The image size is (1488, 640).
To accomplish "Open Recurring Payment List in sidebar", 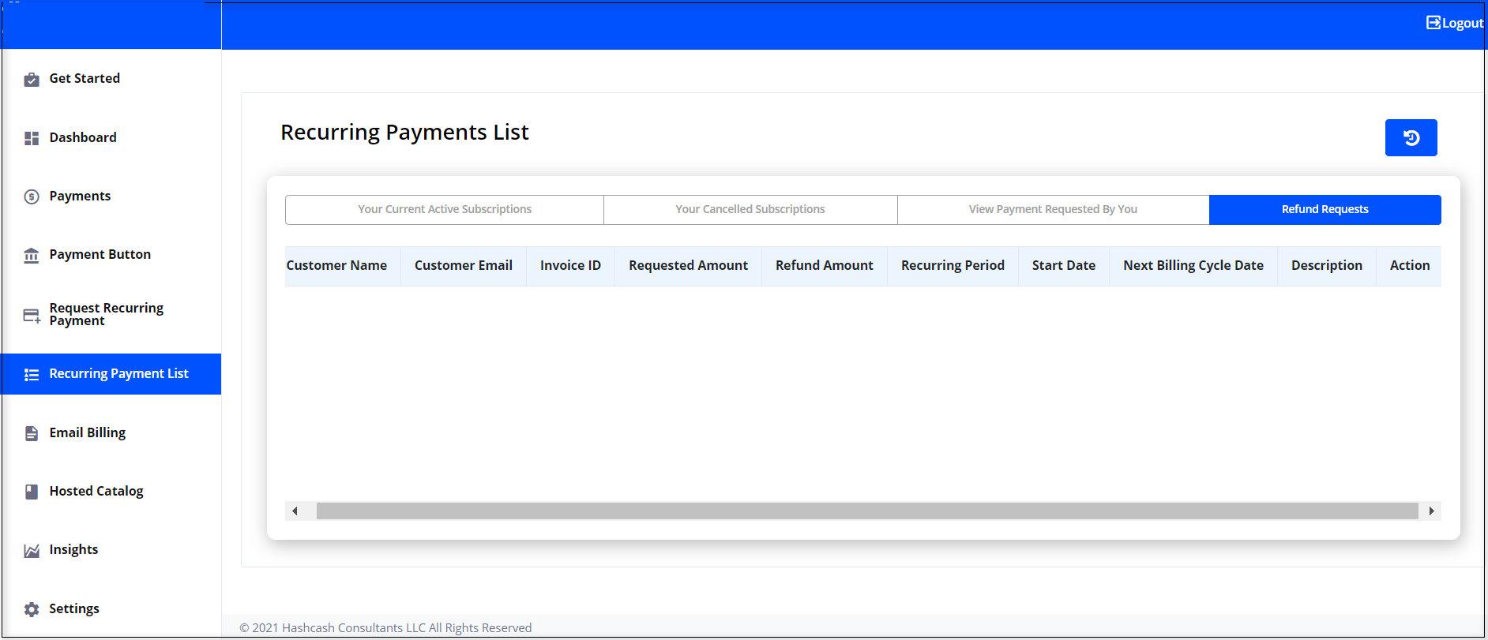I will (x=118, y=374).
